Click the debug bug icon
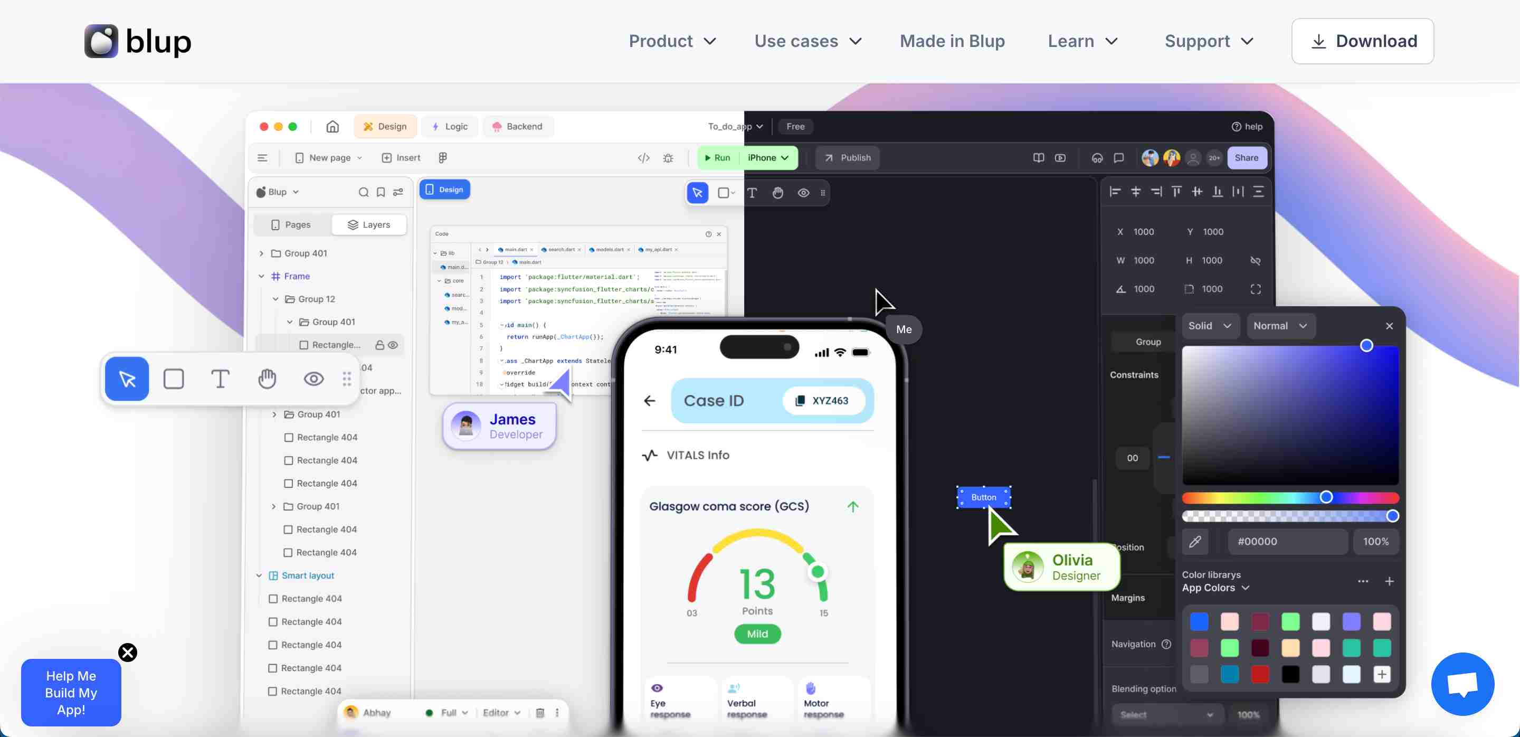This screenshot has width=1520, height=737. 668,157
